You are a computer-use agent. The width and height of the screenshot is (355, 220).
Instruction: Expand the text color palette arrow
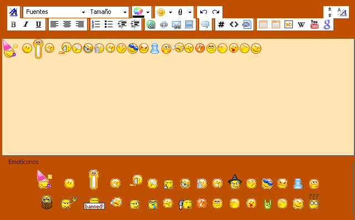[148, 12]
